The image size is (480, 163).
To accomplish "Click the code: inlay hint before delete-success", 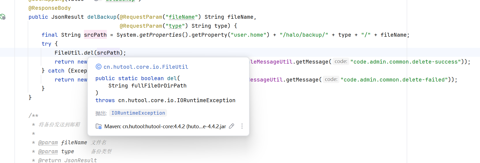I will (341, 62).
